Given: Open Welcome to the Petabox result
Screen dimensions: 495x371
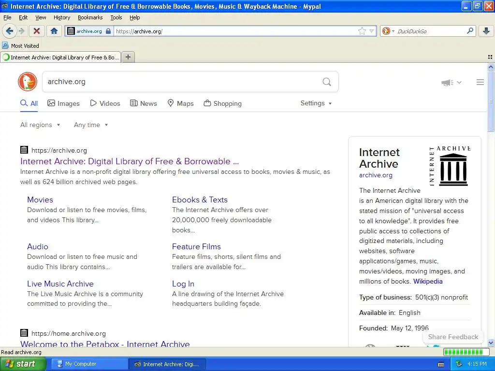Looking at the screenshot, I should (105, 343).
